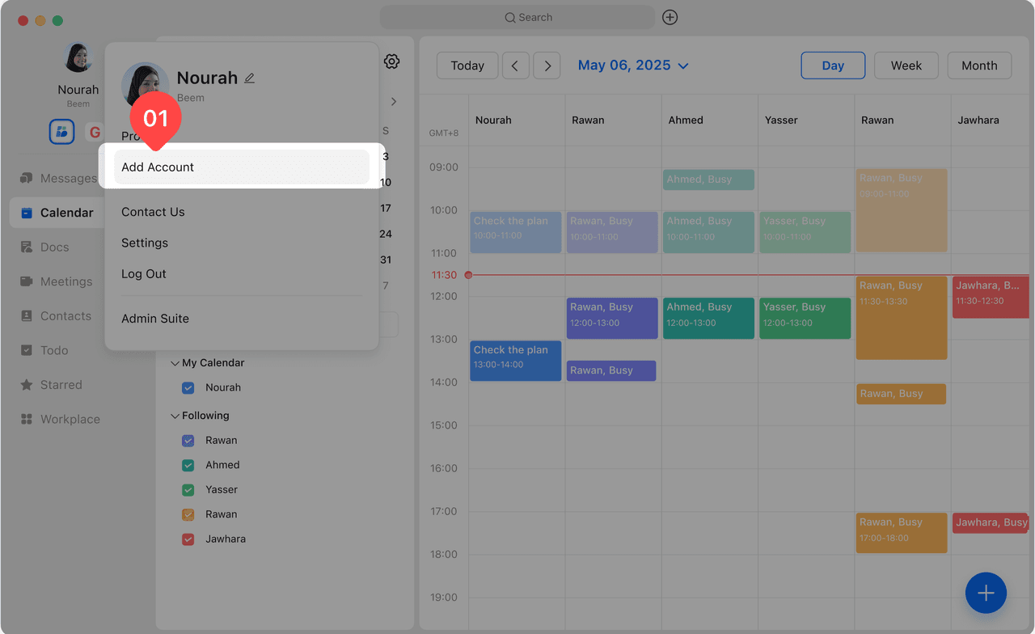
Task: Open the May 06, 2025 date dropdown
Action: pyautogui.click(x=633, y=66)
